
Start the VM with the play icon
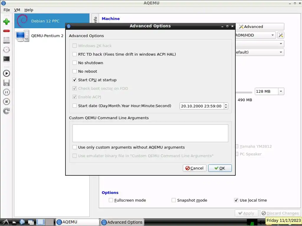click(6, 73)
